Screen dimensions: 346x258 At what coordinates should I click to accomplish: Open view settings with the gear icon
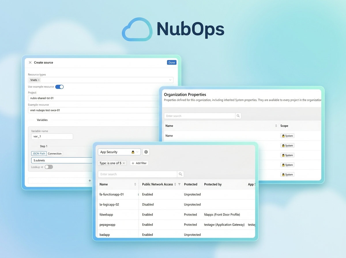[x=146, y=152]
